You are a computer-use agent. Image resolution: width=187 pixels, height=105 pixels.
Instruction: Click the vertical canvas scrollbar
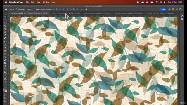click(x=179, y=60)
